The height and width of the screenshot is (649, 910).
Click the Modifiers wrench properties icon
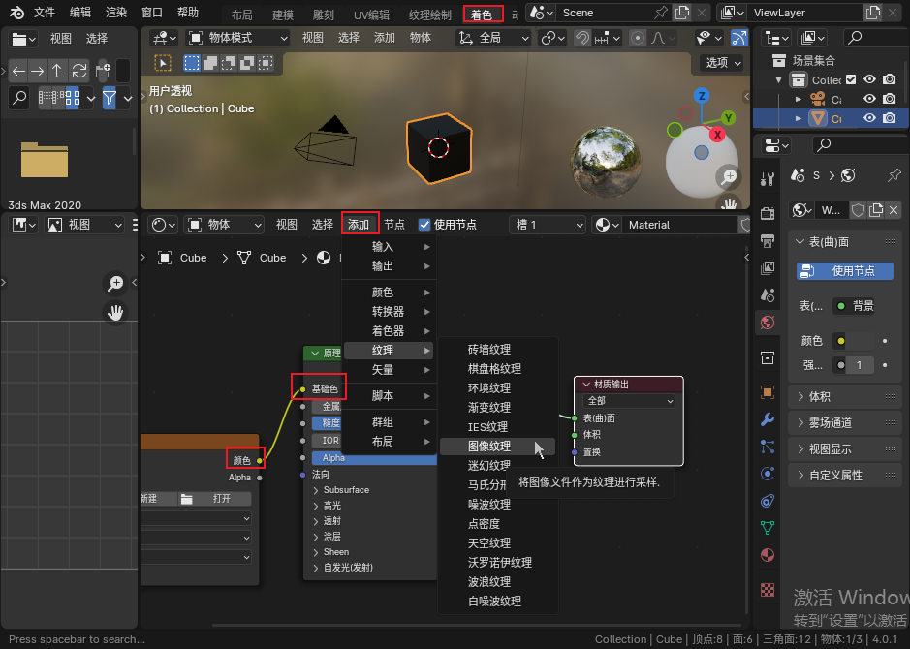[x=768, y=419]
